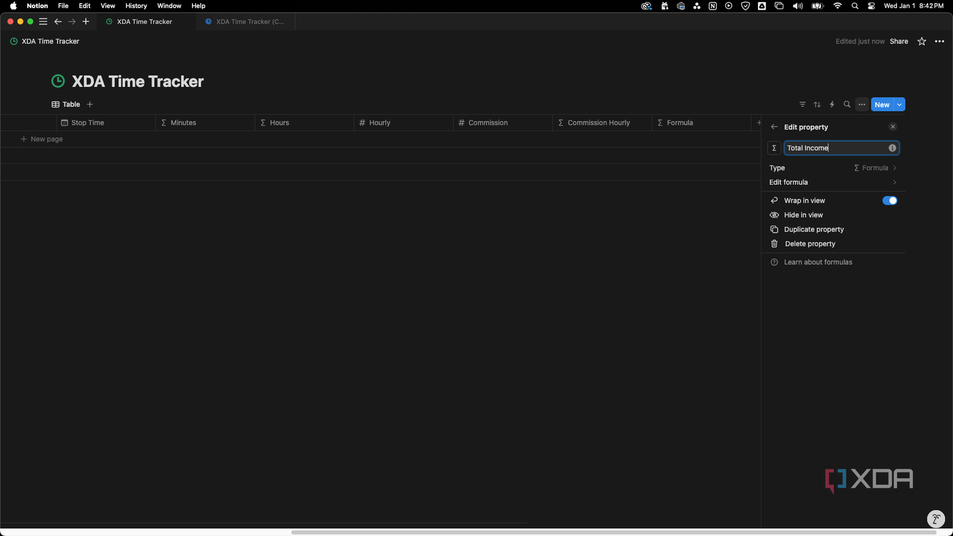The image size is (953, 536).
Task: Open the Apple menu
Action: (13, 6)
